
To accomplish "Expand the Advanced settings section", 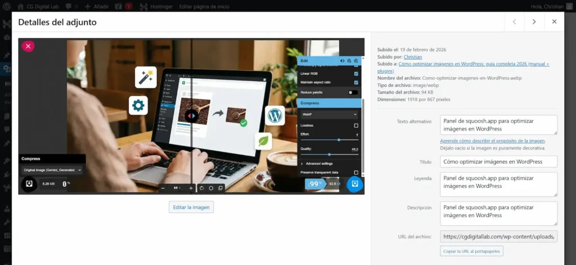I will pyautogui.click(x=319, y=163).
